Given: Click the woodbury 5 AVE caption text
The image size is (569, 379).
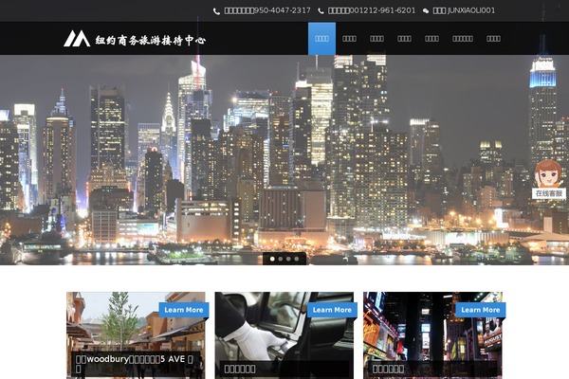Looking at the screenshot, I should pos(135,364).
